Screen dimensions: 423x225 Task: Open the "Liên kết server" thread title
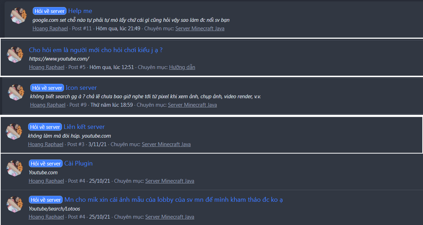click(x=84, y=127)
